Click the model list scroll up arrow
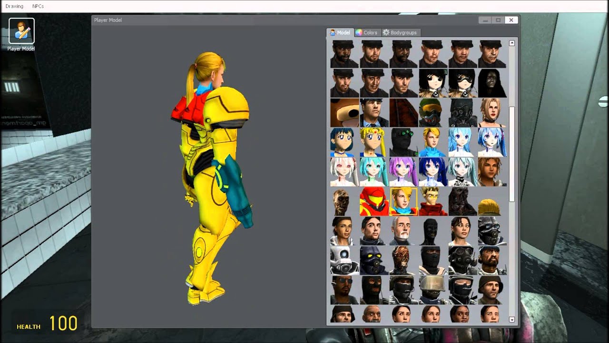Viewport: 609px width, 343px height. point(512,43)
